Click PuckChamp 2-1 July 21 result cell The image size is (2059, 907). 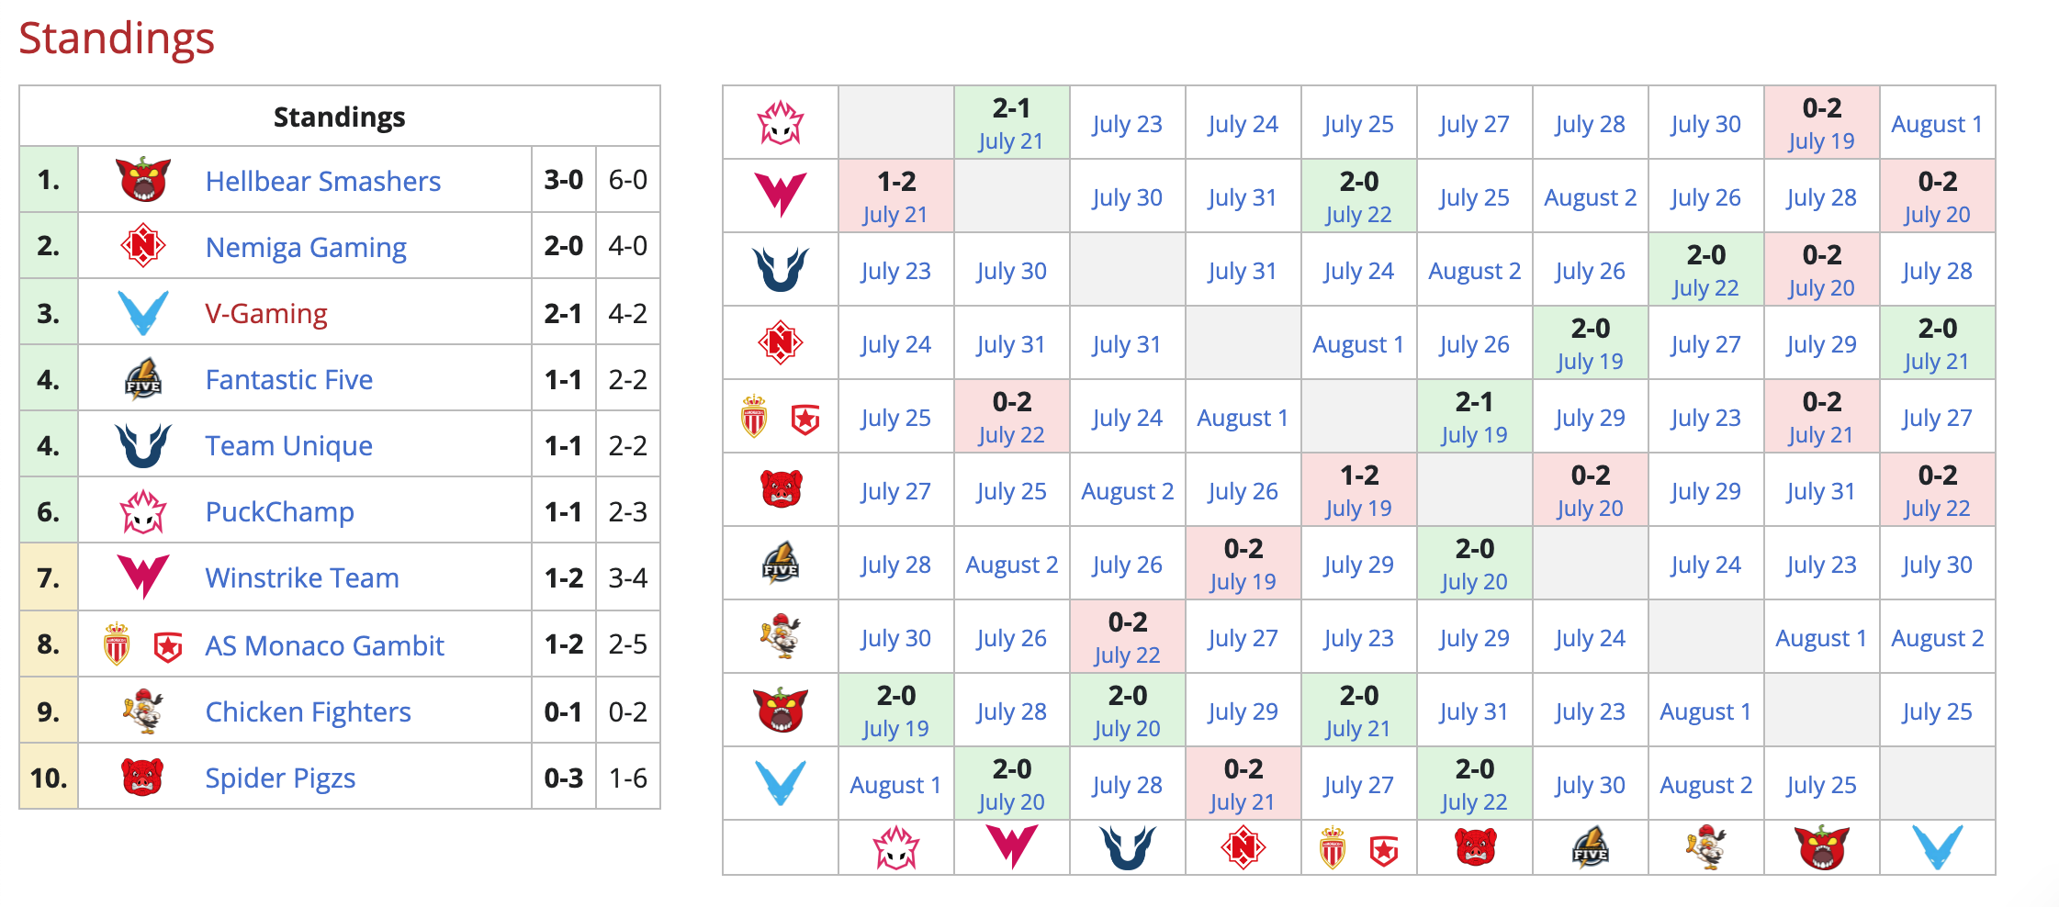pos(1012,123)
